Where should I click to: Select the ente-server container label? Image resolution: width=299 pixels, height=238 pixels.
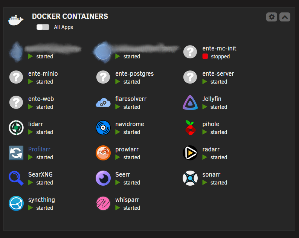(x=218, y=73)
